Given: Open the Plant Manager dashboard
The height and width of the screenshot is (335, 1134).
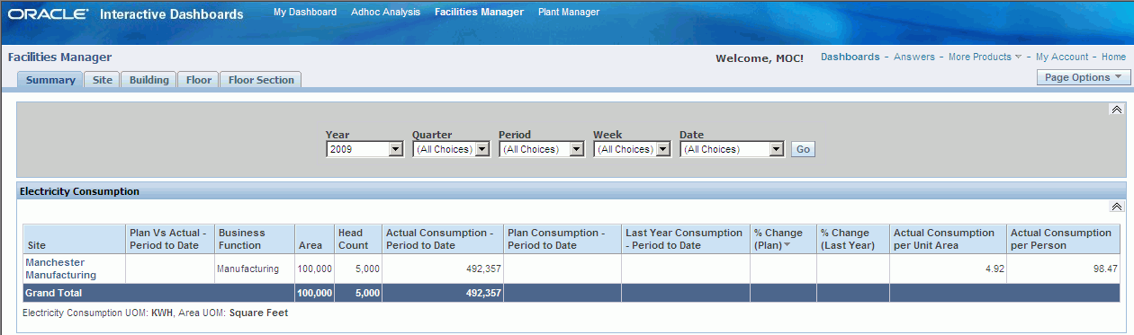Looking at the screenshot, I should click(569, 12).
